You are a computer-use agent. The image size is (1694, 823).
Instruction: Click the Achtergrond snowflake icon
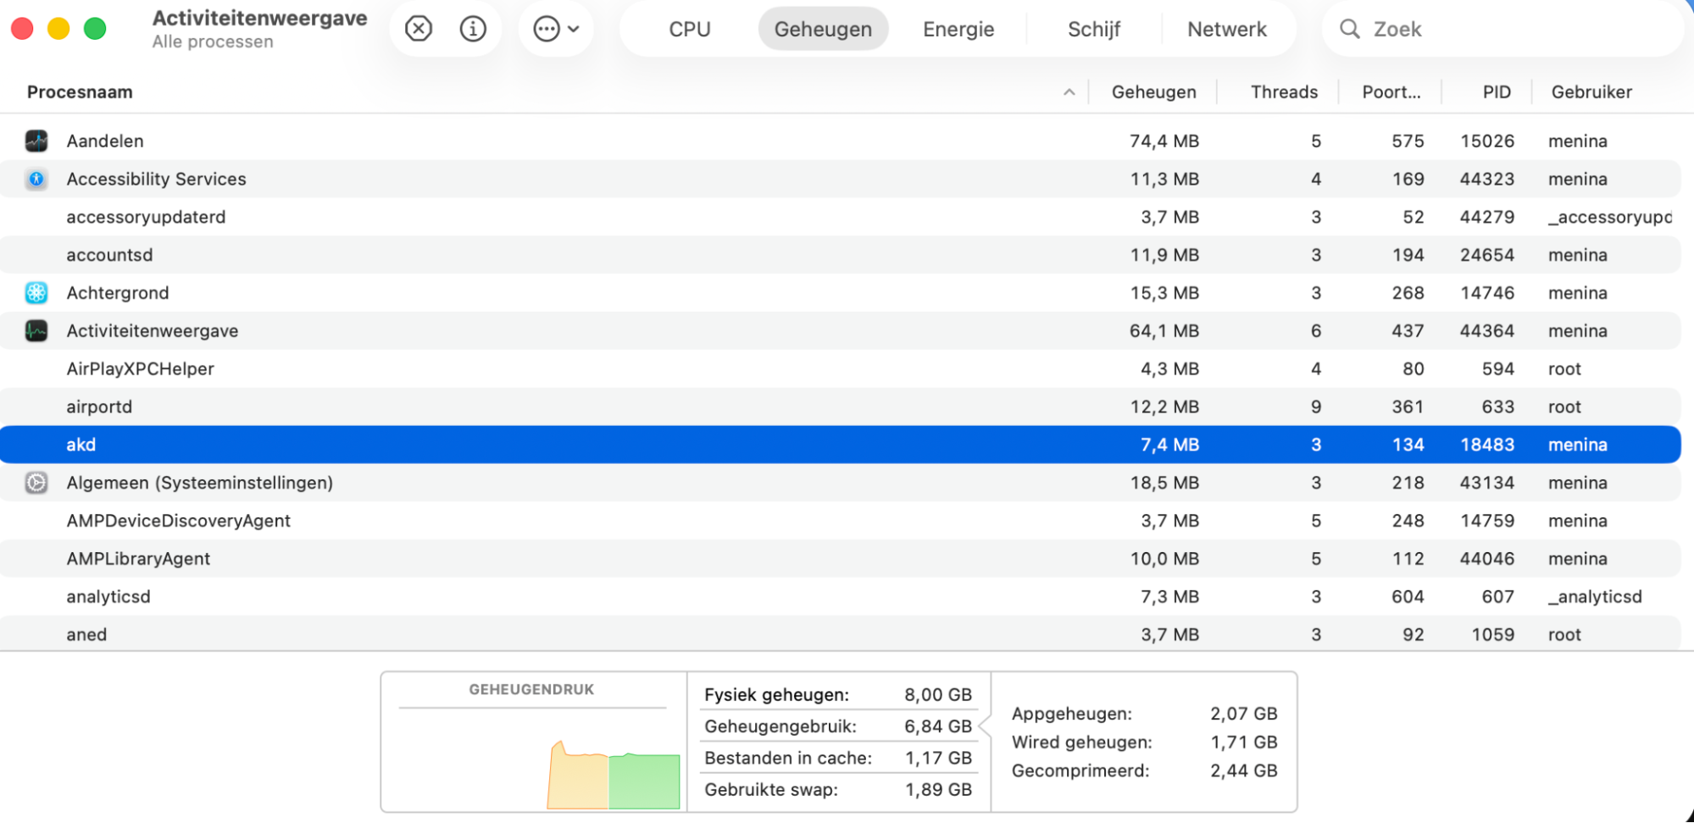pyautogui.click(x=36, y=292)
